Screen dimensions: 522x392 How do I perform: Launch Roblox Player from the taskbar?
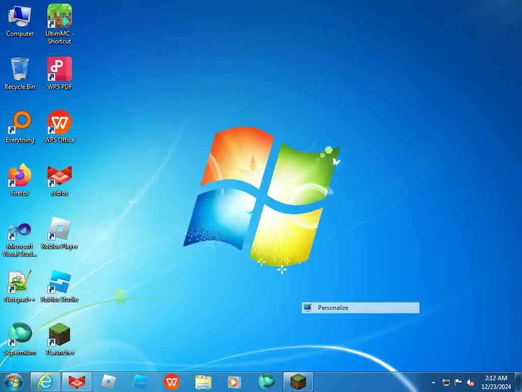[109, 382]
